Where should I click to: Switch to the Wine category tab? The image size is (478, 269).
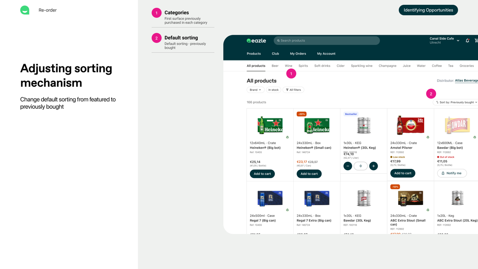288,66
